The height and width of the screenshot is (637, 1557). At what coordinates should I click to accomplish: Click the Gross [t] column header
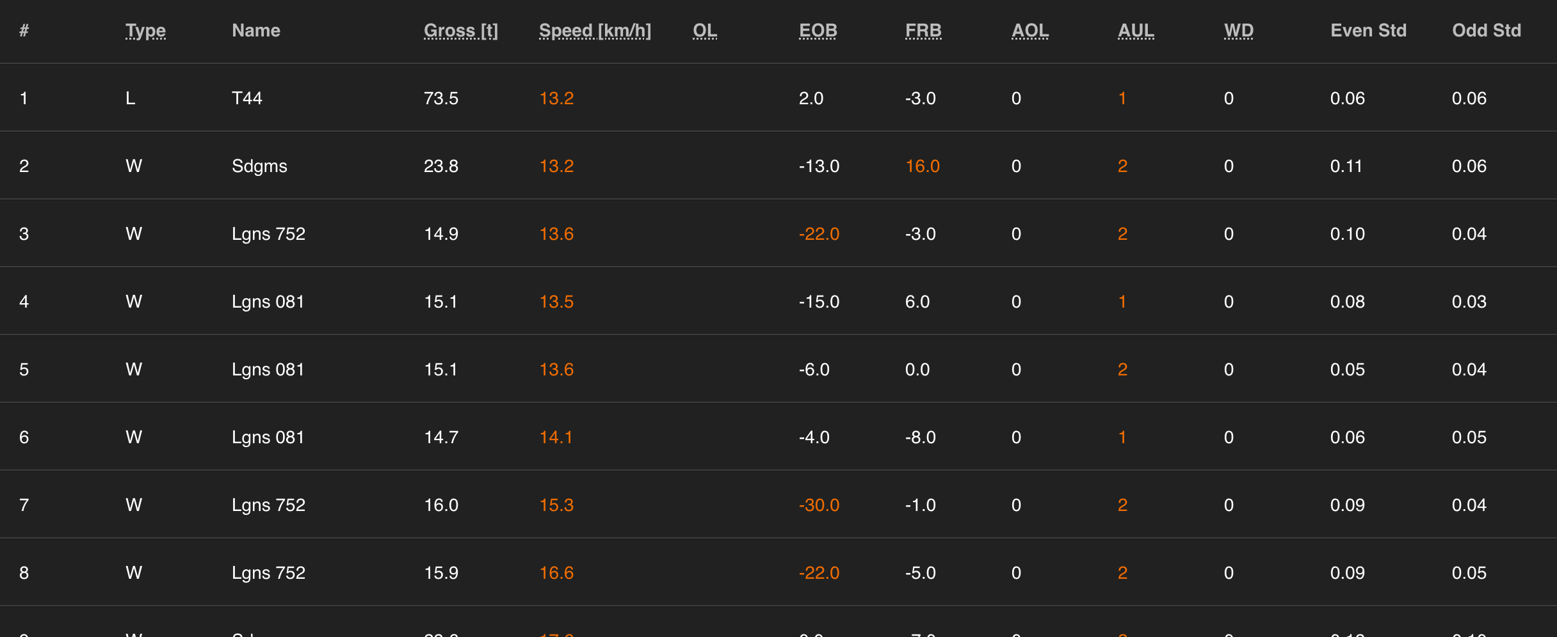click(x=460, y=31)
